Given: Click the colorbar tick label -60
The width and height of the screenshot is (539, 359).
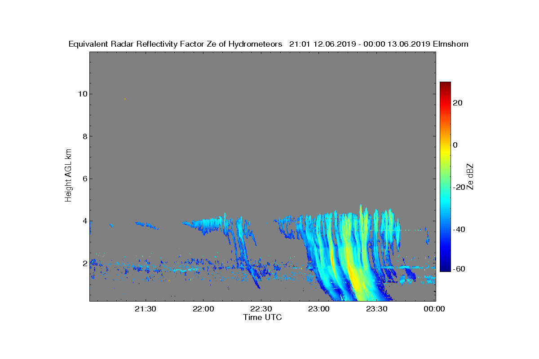Looking at the screenshot, I should pos(459,269).
